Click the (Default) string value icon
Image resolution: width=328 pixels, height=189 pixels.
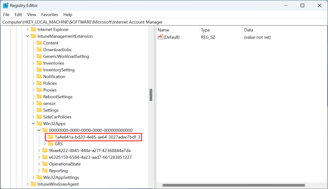pyautogui.click(x=160, y=37)
